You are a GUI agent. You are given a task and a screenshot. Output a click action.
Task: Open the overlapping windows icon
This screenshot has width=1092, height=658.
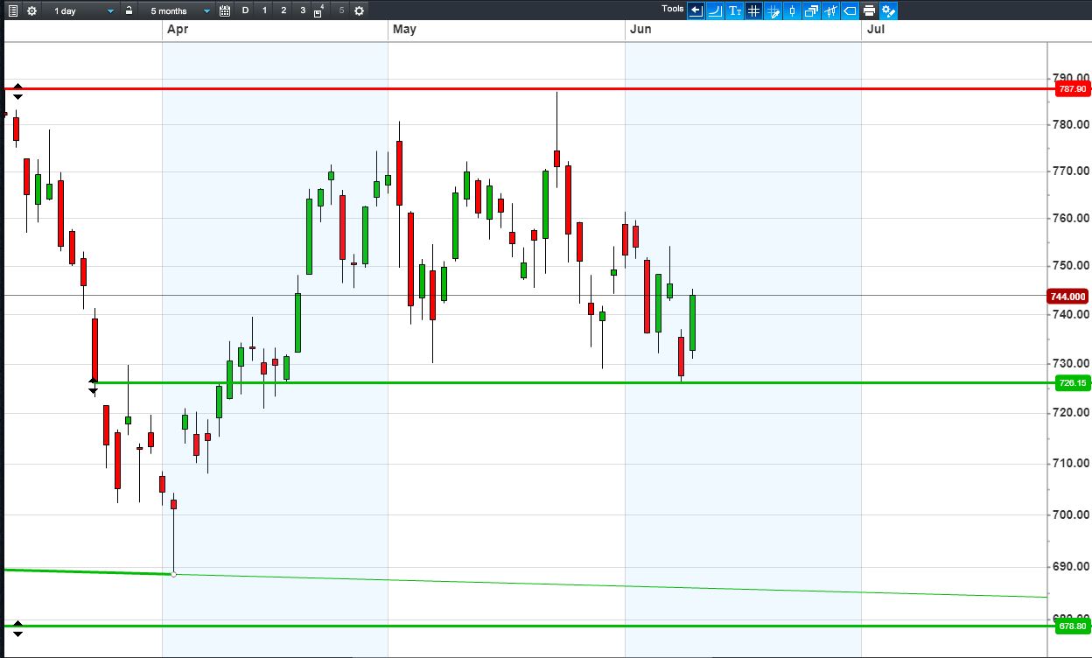click(x=811, y=10)
